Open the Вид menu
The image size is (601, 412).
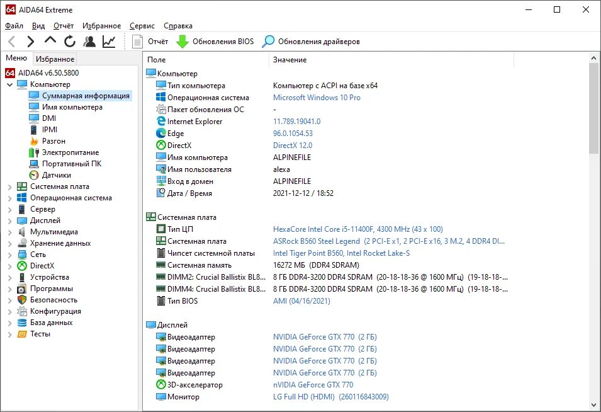tap(38, 26)
